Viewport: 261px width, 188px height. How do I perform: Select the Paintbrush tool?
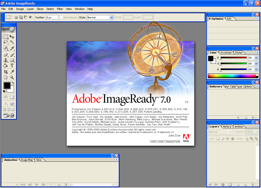pos(12,55)
